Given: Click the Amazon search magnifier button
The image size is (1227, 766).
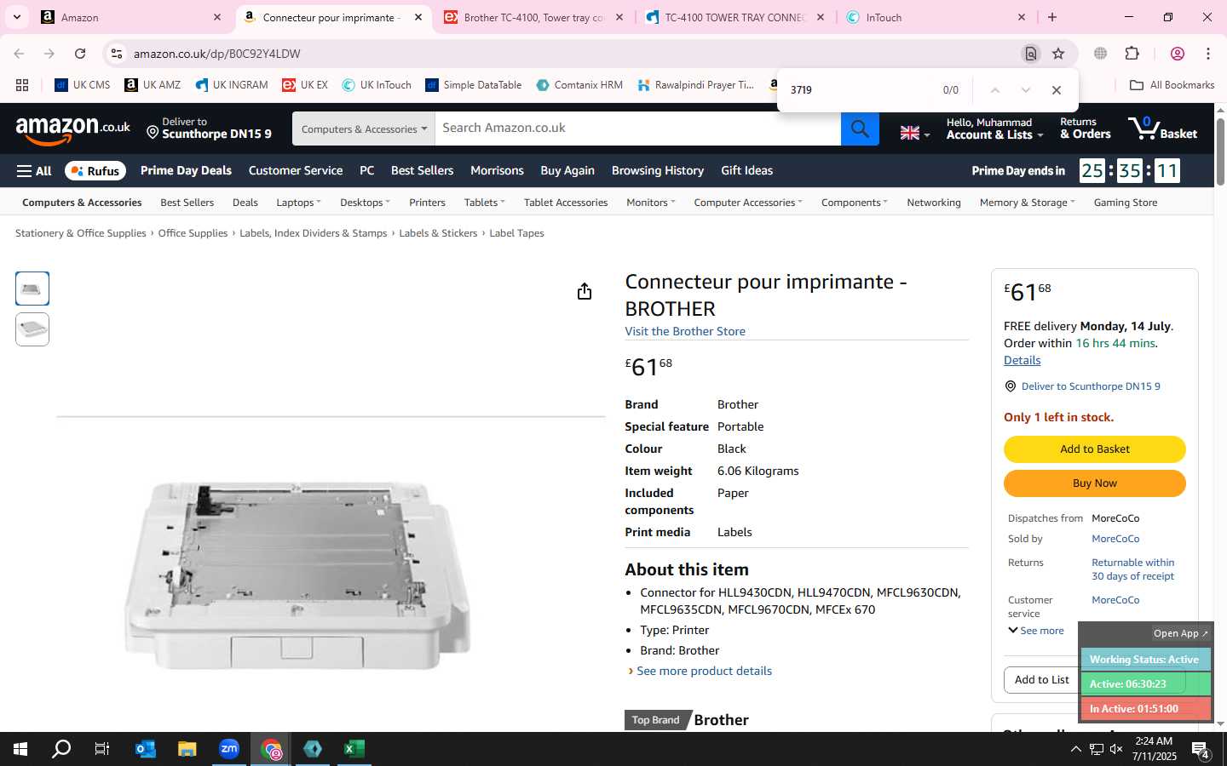Looking at the screenshot, I should [860, 129].
